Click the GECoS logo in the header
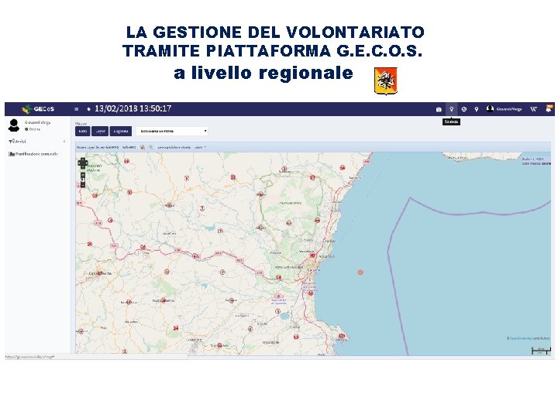Screen dimensions: 558x418 coord(38,109)
